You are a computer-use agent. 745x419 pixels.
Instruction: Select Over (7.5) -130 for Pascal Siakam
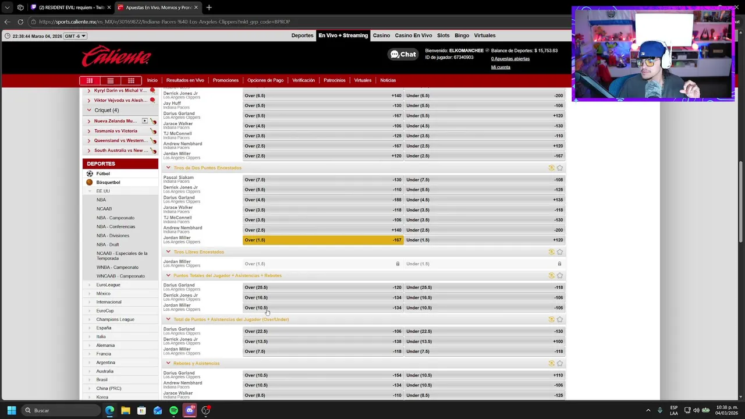pos(323,180)
